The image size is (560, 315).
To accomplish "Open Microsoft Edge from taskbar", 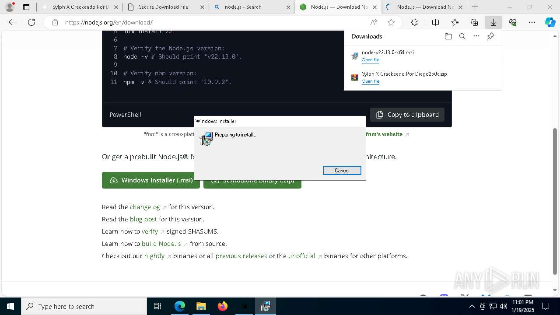I will tap(180, 306).
